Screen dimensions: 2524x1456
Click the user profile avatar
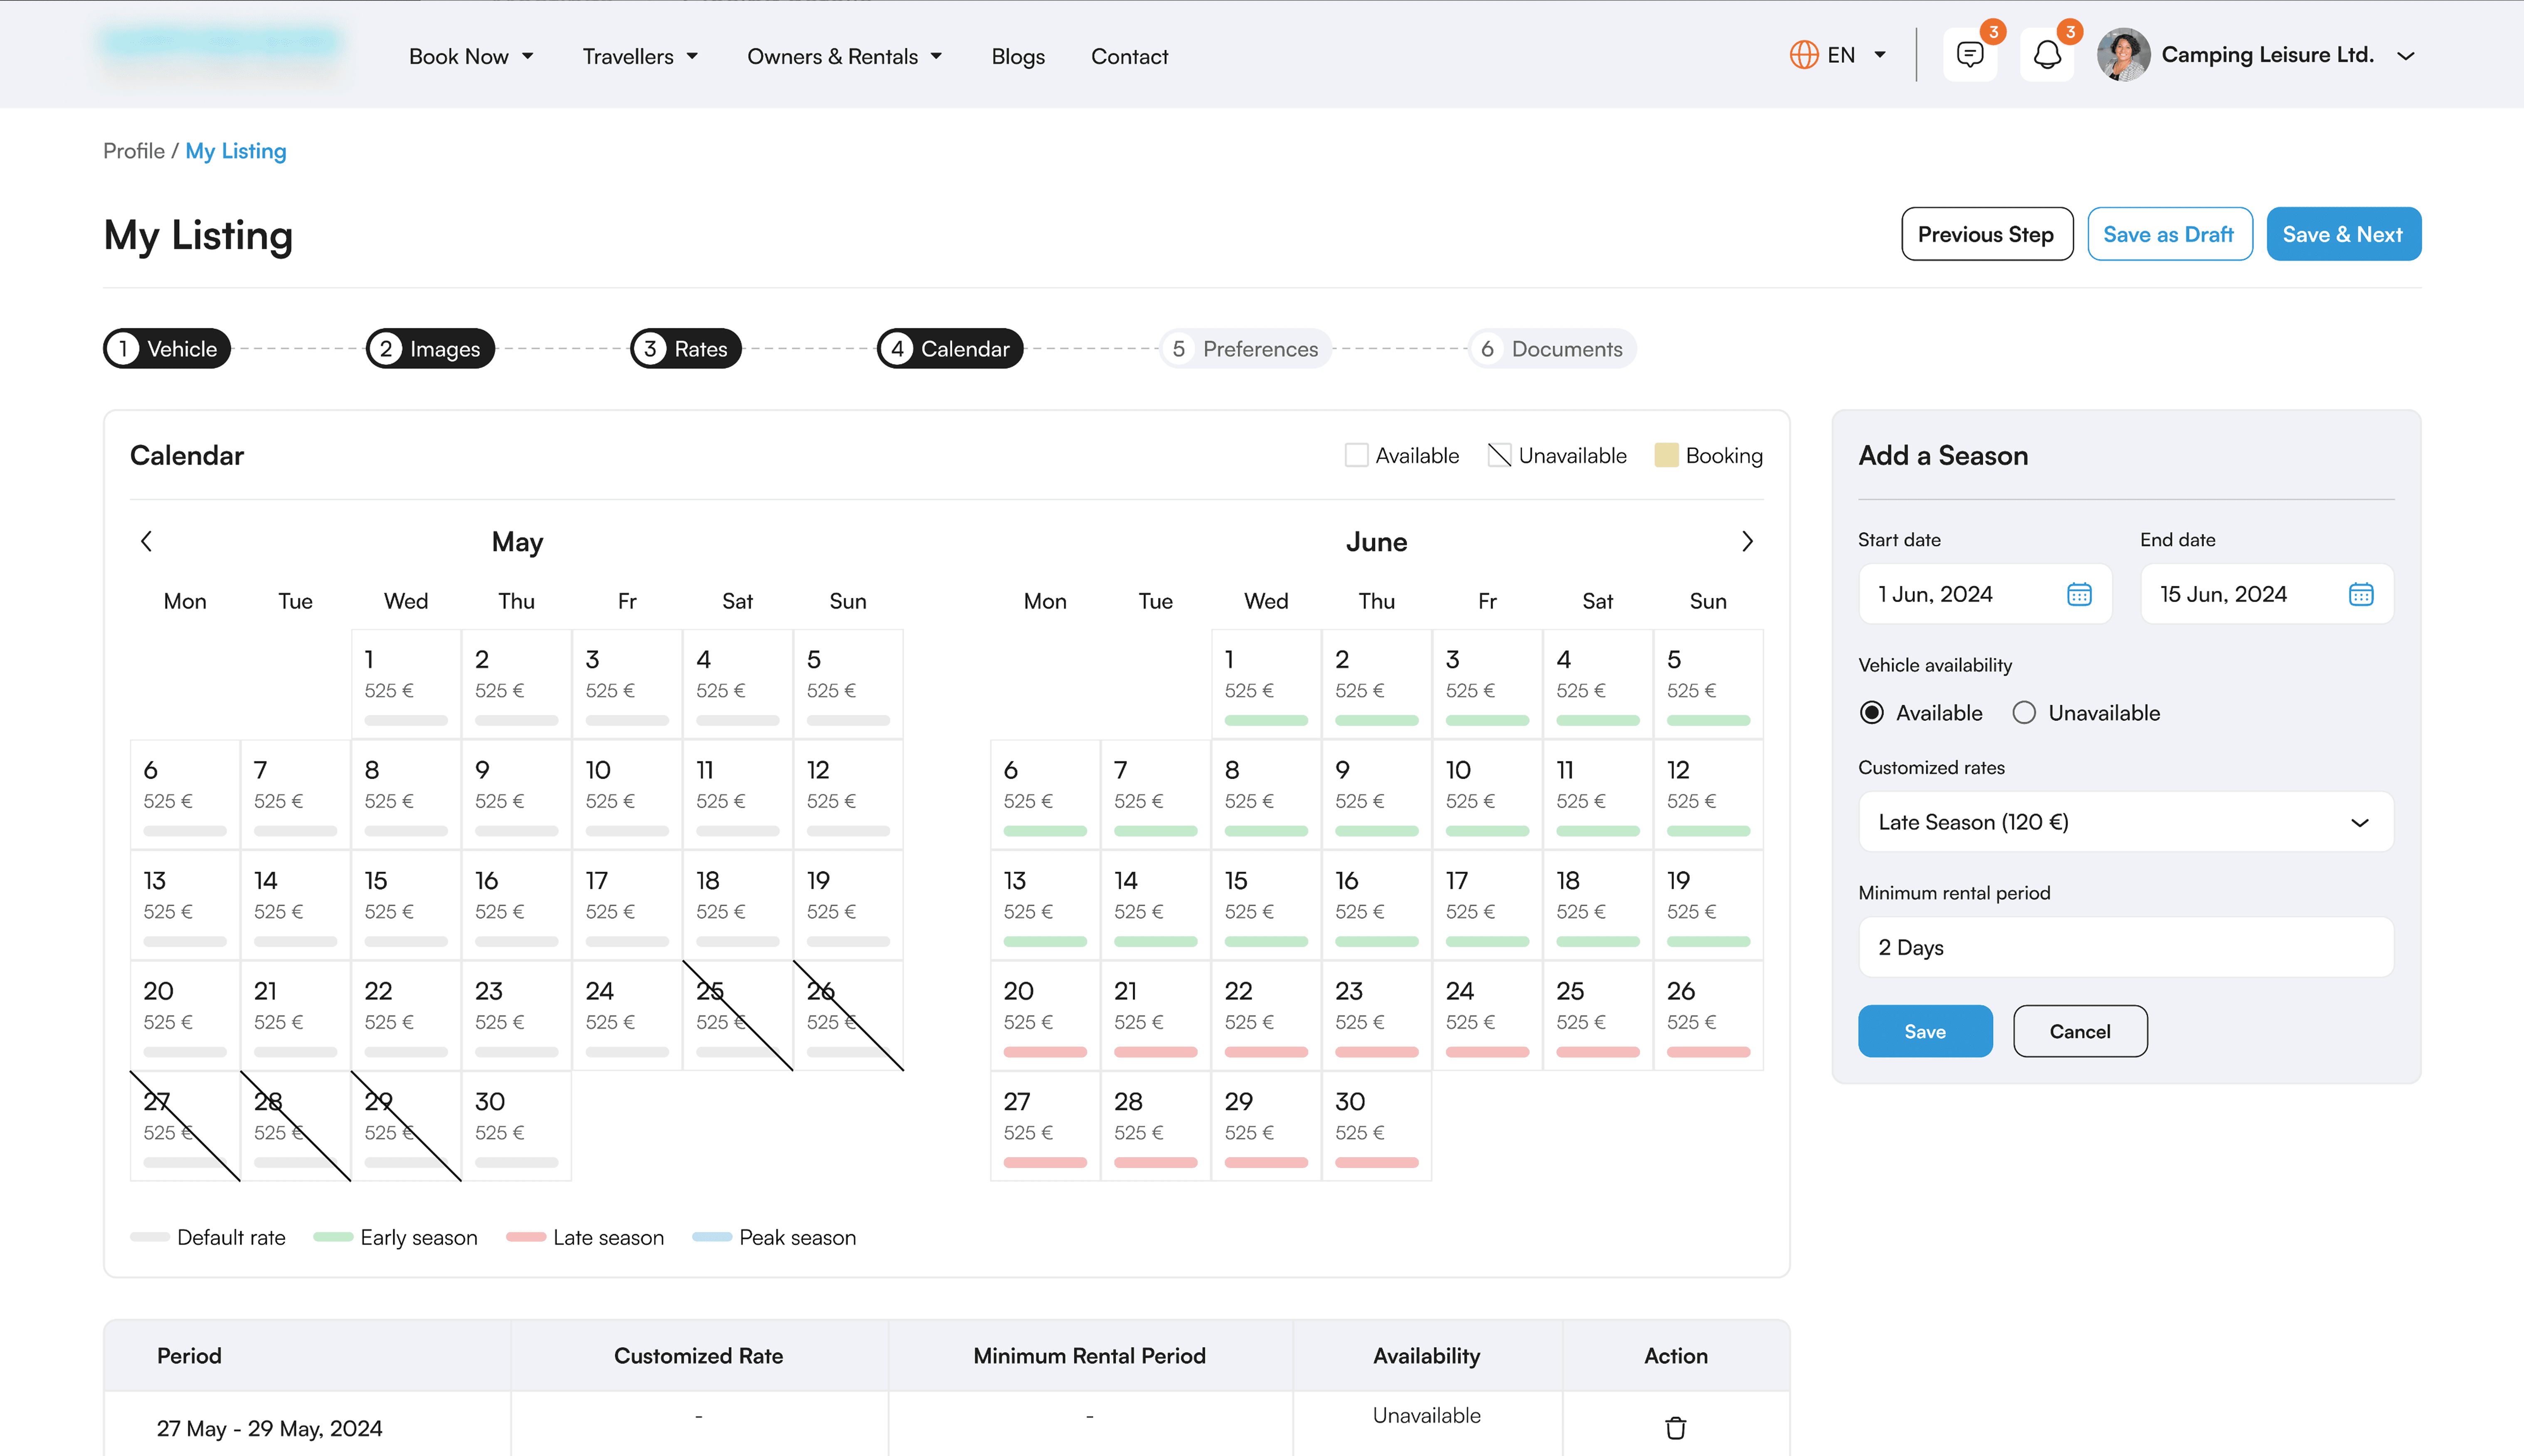pyautogui.click(x=2123, y=55)
